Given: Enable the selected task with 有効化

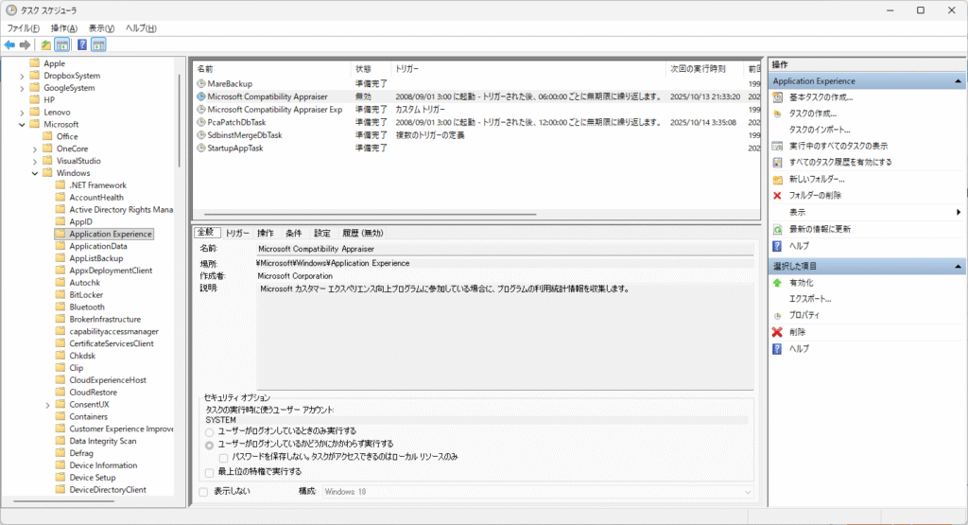Looking at the screenshot, I should [x=801, y=283].
